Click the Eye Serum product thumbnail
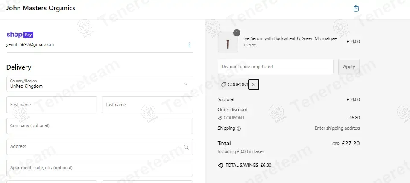 tap(228, 42)
